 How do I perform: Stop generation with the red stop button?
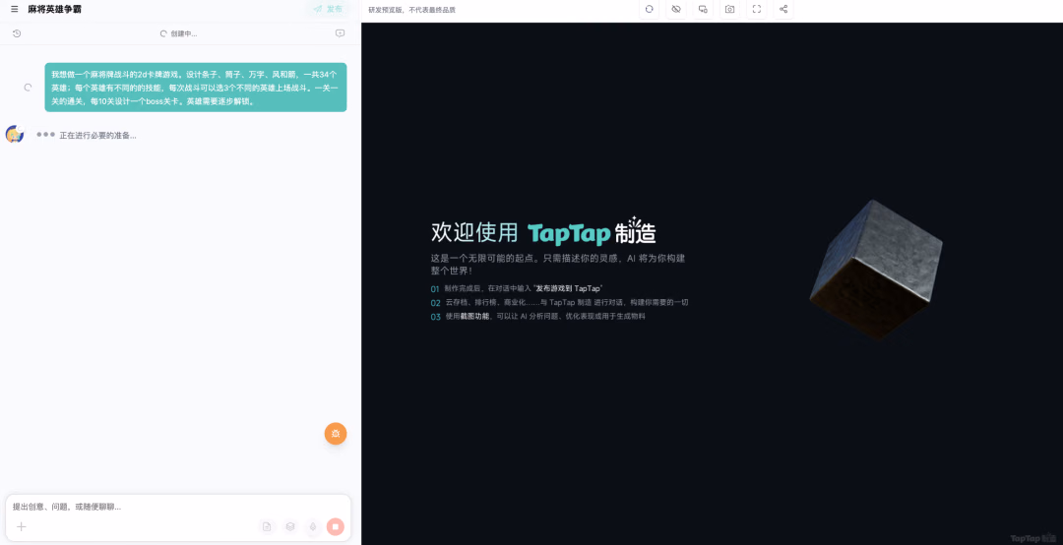pos(336,526)
